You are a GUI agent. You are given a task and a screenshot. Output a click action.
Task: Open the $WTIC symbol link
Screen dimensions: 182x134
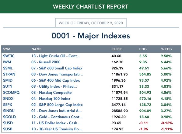[9, 56]
